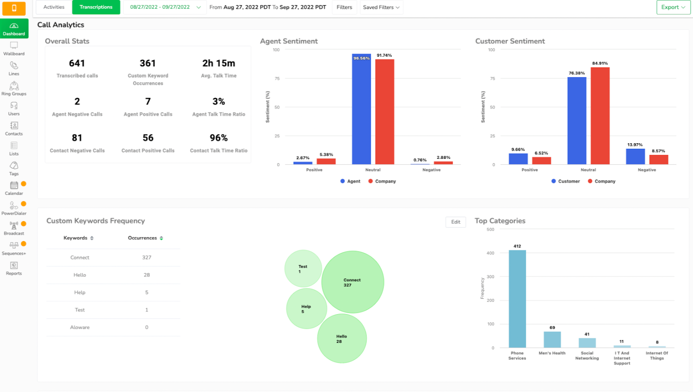This screenshot has height=392, width=693.
Task: Click the Connect 327 bubble
Action: coord(353,282)
